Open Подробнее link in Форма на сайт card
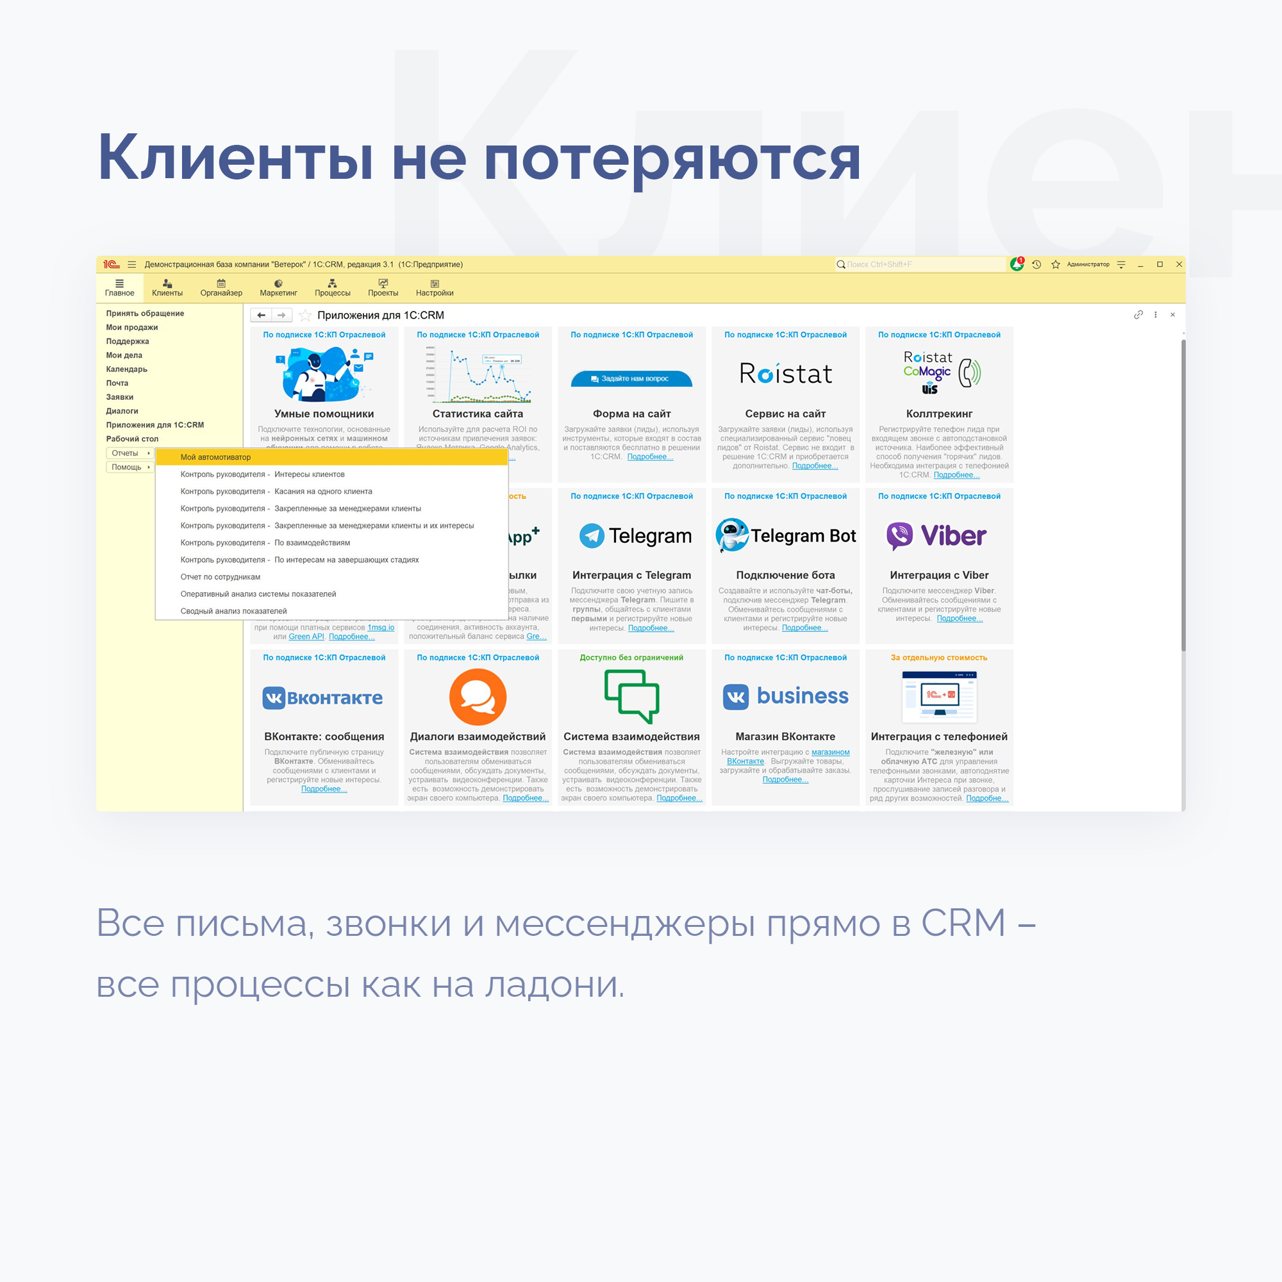1282x1282 pixels. (x=649, y=456)
